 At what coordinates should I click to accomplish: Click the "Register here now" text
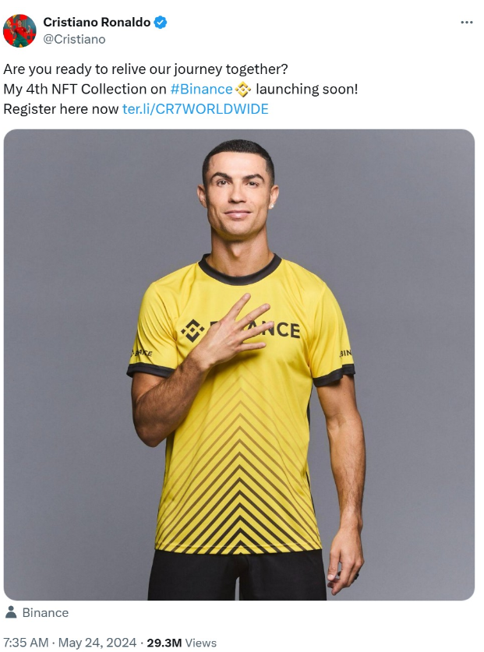point(61,109)
